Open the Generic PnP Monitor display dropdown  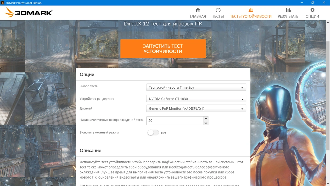pyautogui.click(x=196, y=109)
